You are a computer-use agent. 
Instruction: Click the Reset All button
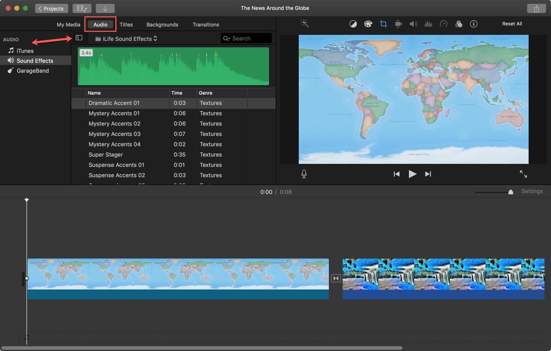pyautogui.click(x=512, y=24)
